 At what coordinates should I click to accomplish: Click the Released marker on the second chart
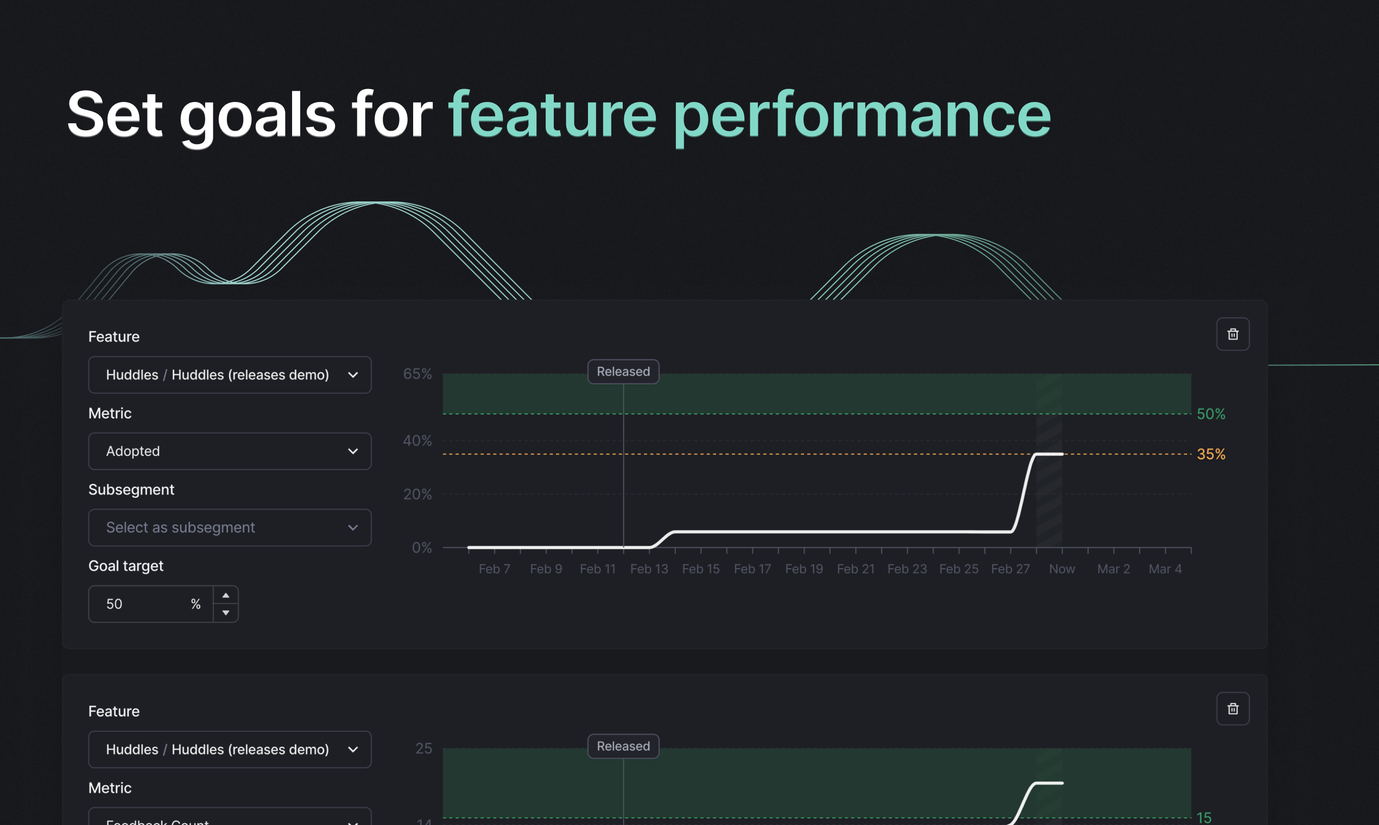[623, 746]
